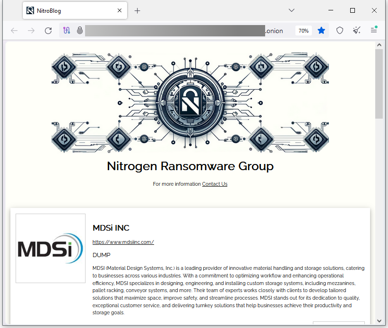Toggle the blue bookmark star
The height and width of the screenshot is (328, 388).
pyautogui.click(x=321, y=30)
